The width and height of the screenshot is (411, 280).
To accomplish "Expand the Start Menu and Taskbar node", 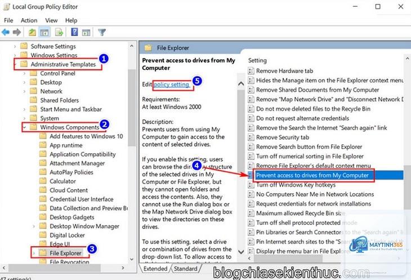I will click(24, 109).
